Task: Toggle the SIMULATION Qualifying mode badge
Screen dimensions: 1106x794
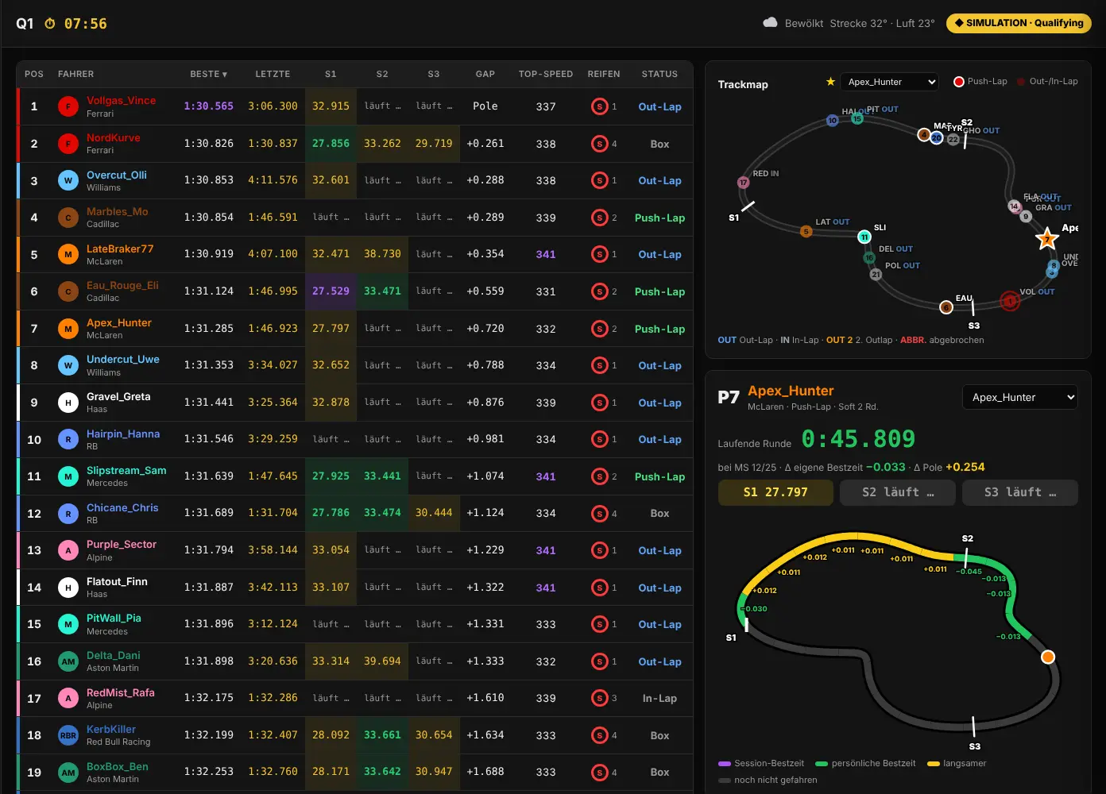Action: (1019, 23)
